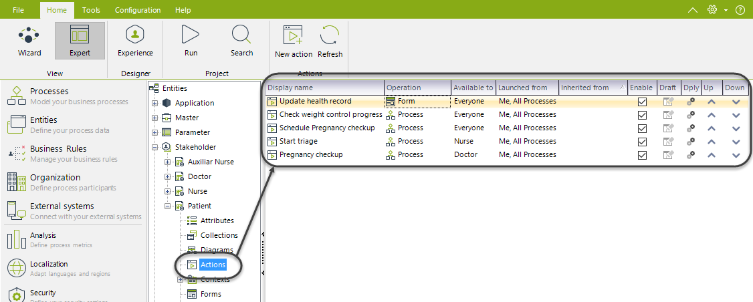Open the File menu

click(18, 9)
